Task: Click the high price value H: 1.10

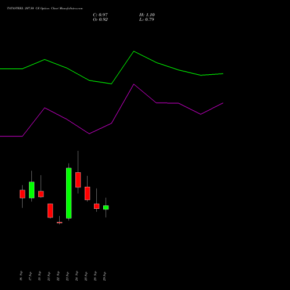Action: pos(147,15)
